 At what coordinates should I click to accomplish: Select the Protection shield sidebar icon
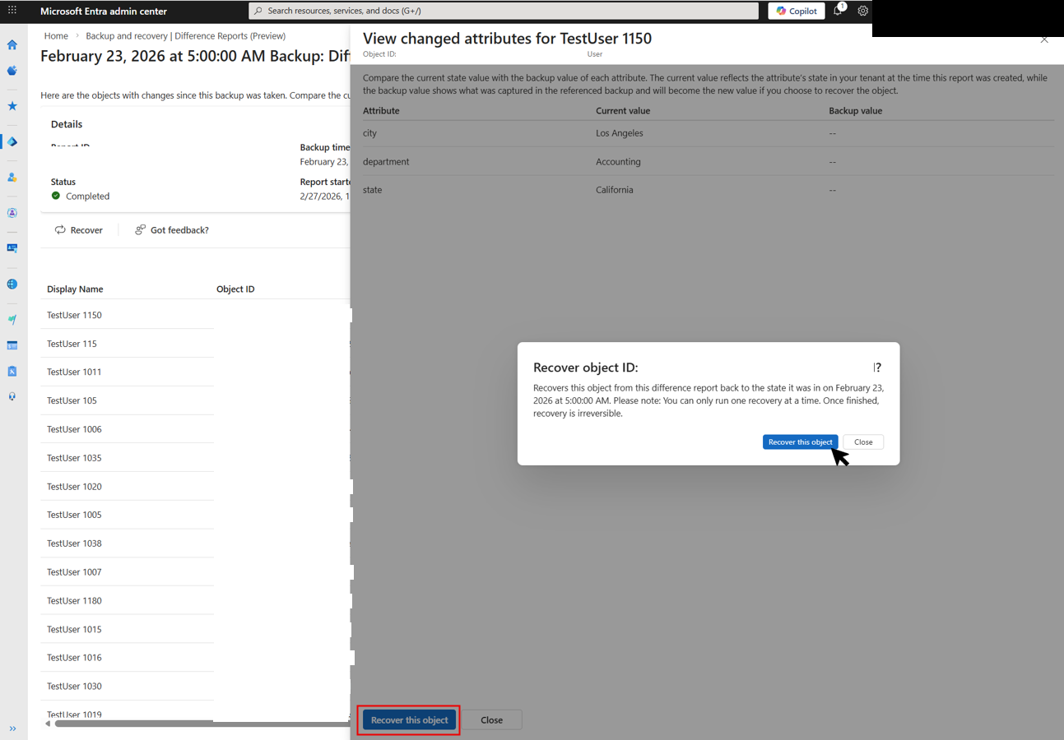coord(12,213)
